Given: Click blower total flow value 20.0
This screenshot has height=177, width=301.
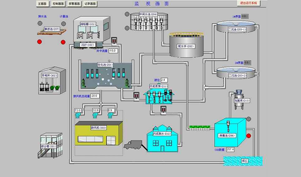Looking at the screenshot, I should (95, 96).
